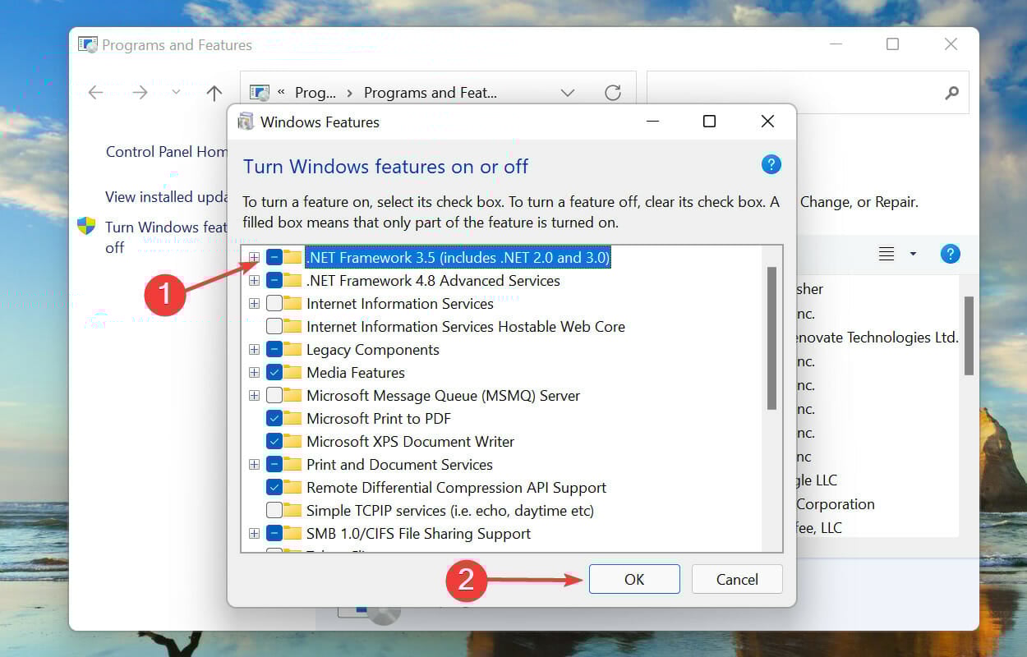
Task: Click the help icon in Windows Features dialog
Action: pyautogui.click(x=771, y=165)
